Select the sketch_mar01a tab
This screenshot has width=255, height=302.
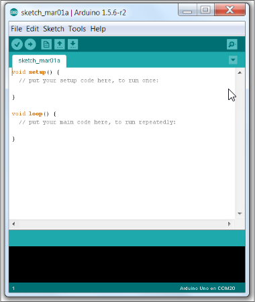[x=40, y=60]
